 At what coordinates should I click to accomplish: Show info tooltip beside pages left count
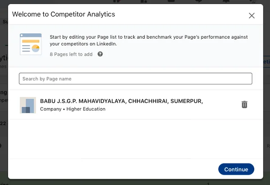[100, 54]
